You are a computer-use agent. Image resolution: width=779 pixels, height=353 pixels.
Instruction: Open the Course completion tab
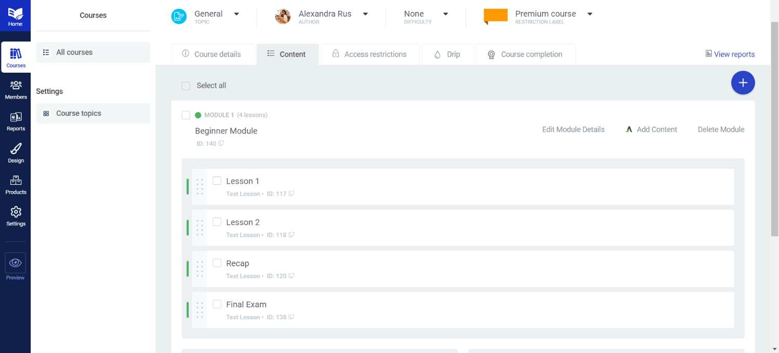click(x=525, y=55)
